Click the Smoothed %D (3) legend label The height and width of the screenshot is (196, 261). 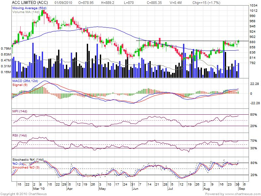(26, 168)
